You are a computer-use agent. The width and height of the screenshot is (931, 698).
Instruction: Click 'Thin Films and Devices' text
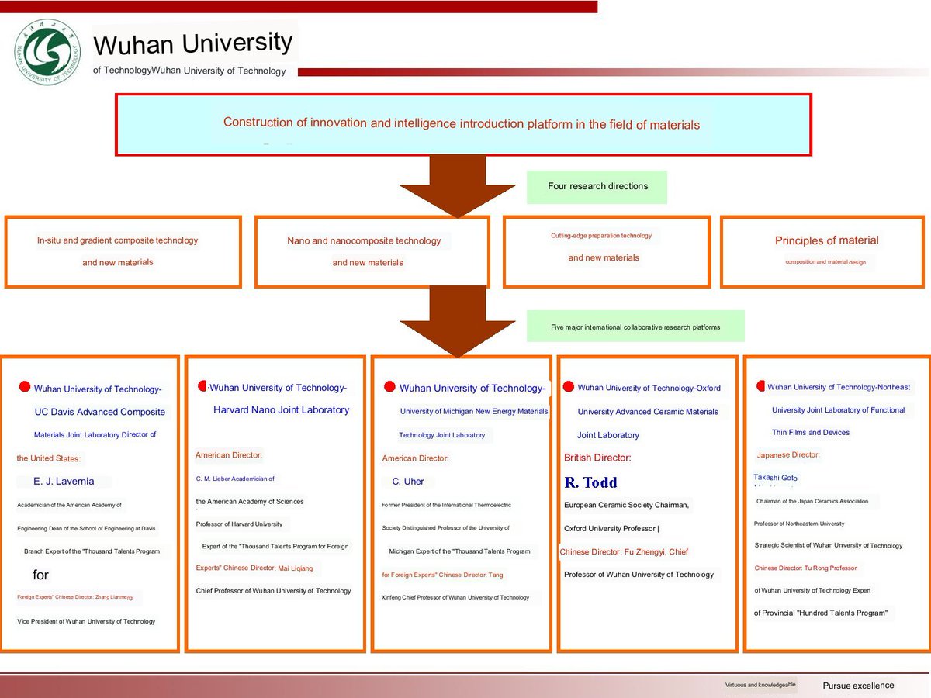811,433
